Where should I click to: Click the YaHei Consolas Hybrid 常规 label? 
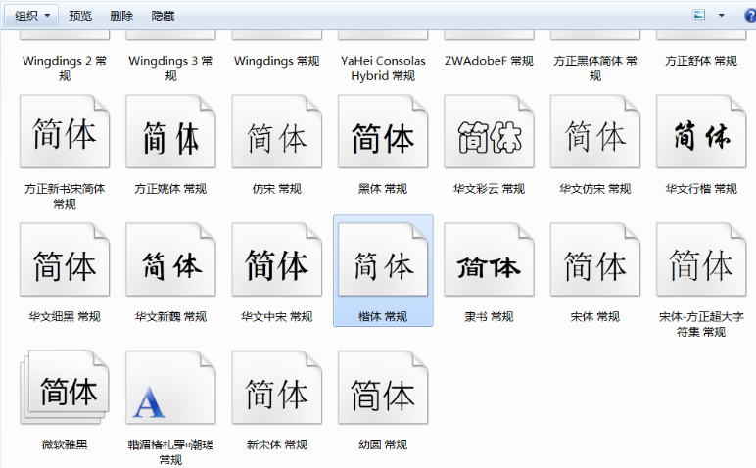(383, 68)
